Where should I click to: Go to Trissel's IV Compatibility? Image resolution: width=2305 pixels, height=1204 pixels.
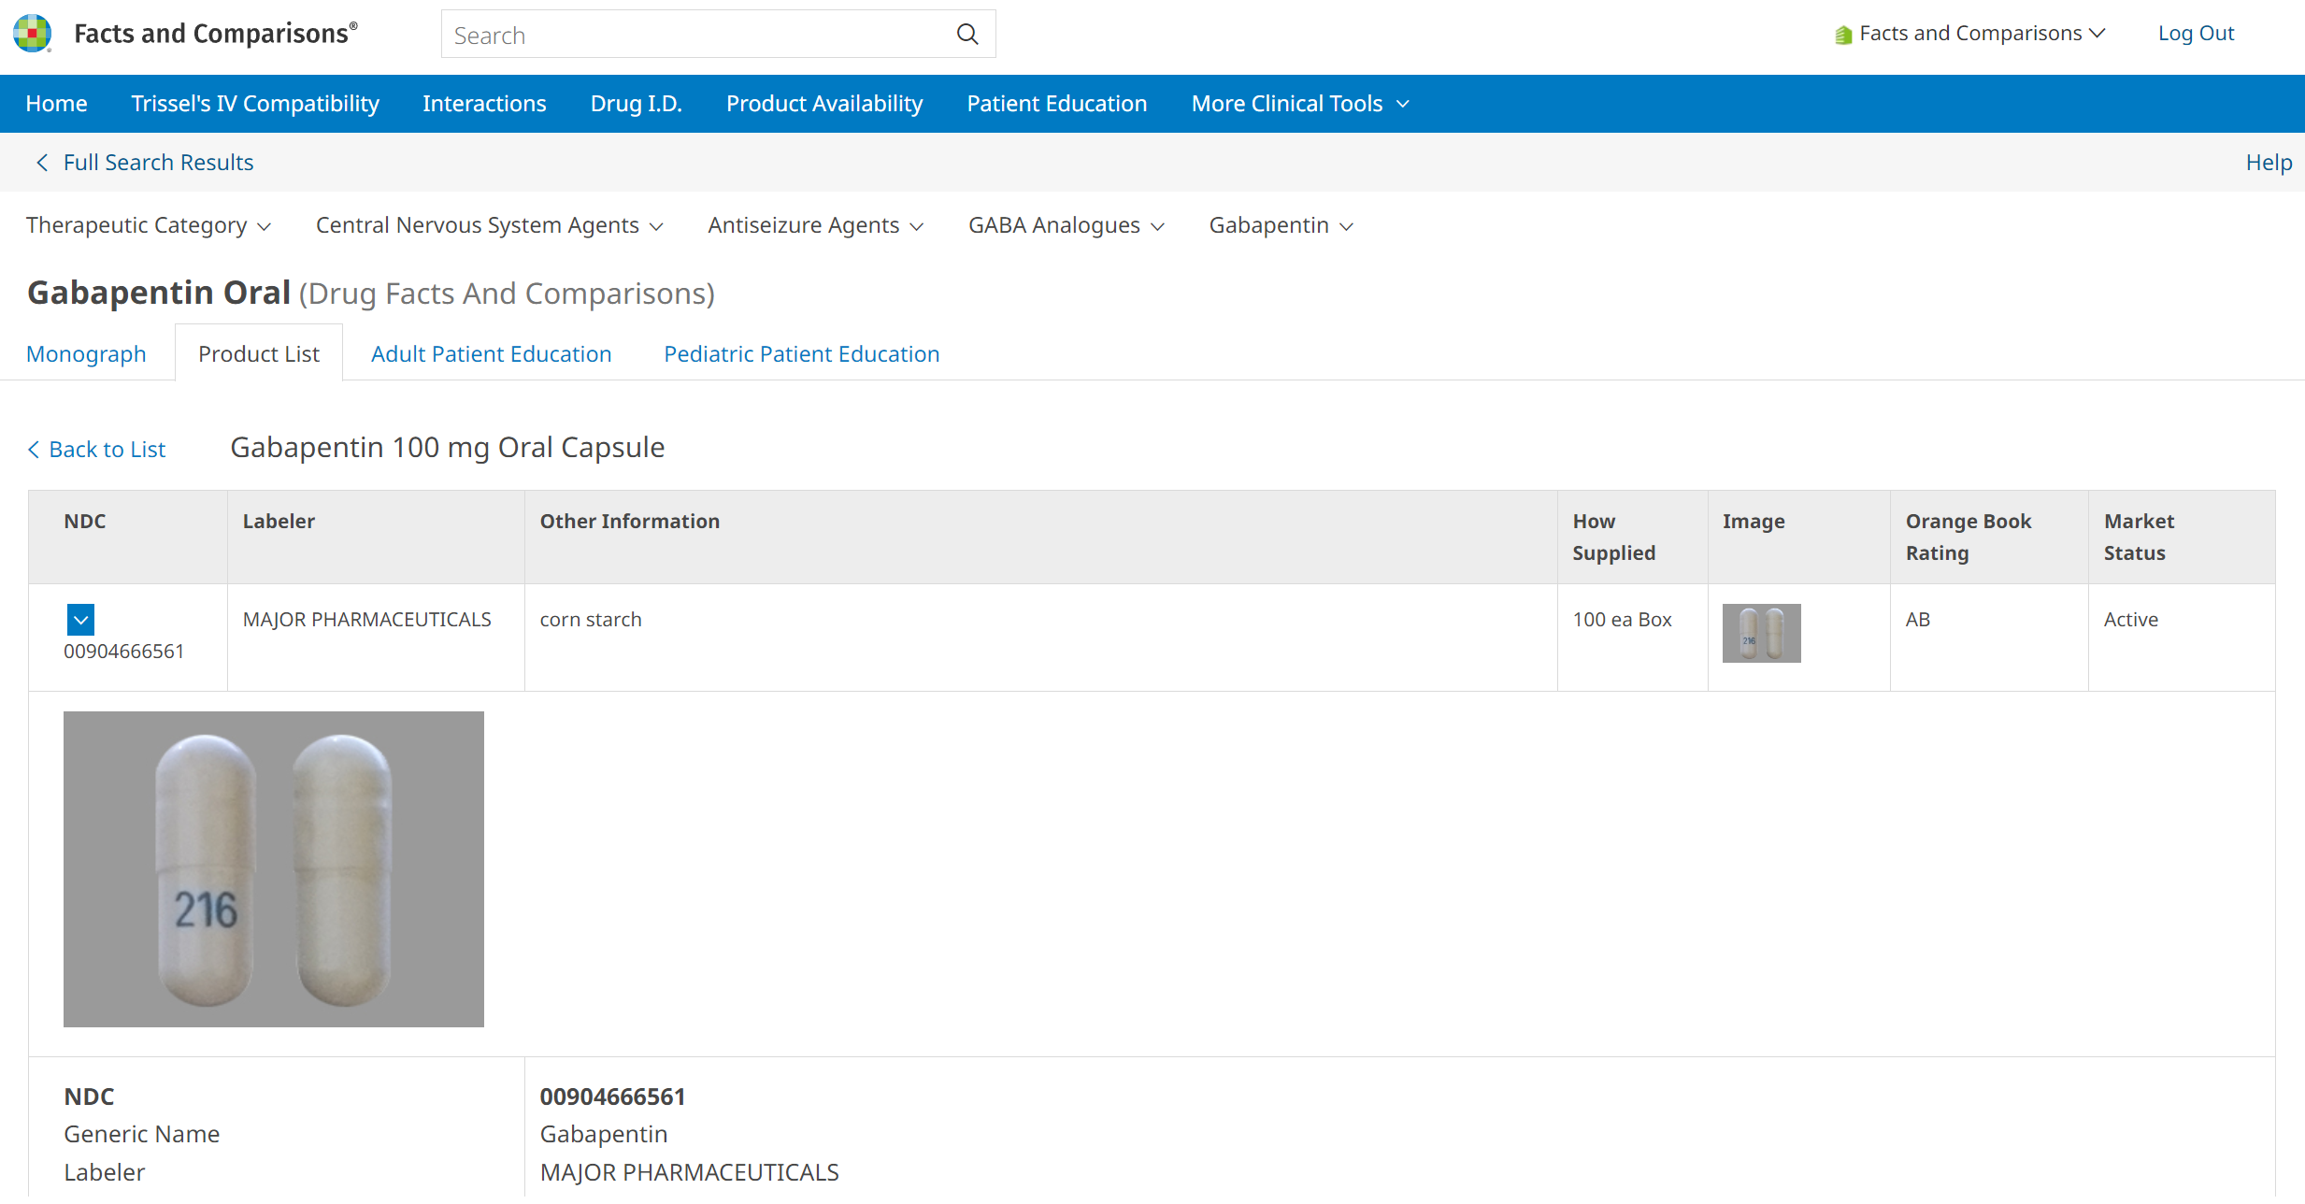pos(255,104)
